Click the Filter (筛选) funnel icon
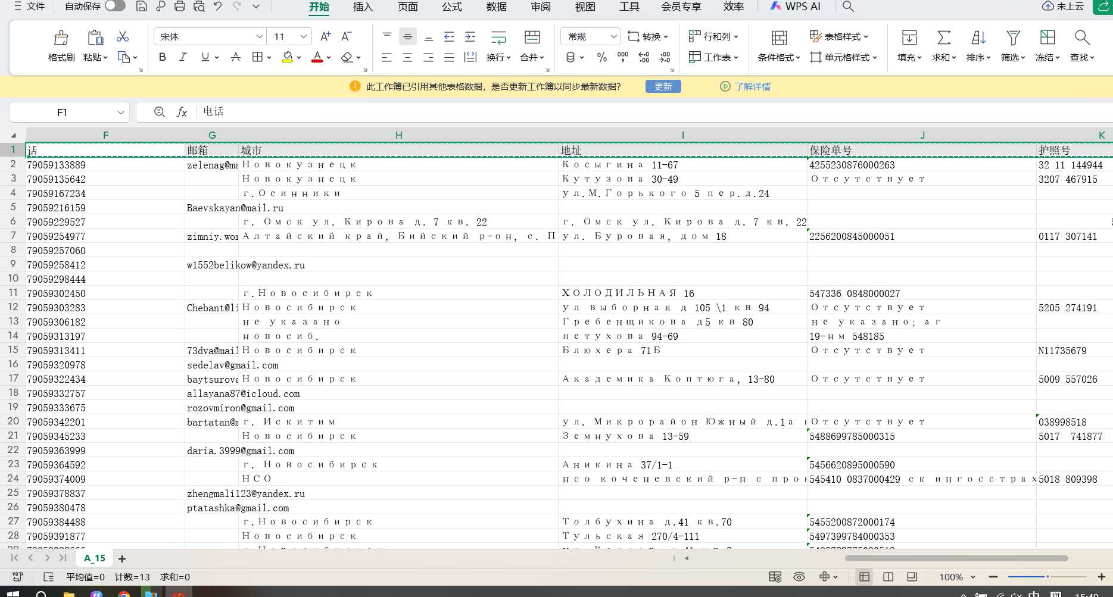Viewport: 1113px width, 597px height. (x=1013, y=38)
